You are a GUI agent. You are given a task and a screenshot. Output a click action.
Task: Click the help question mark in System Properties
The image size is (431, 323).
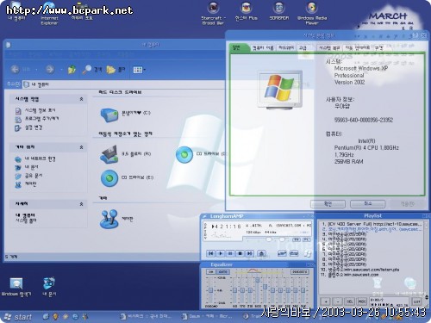(x=415, y=35)
